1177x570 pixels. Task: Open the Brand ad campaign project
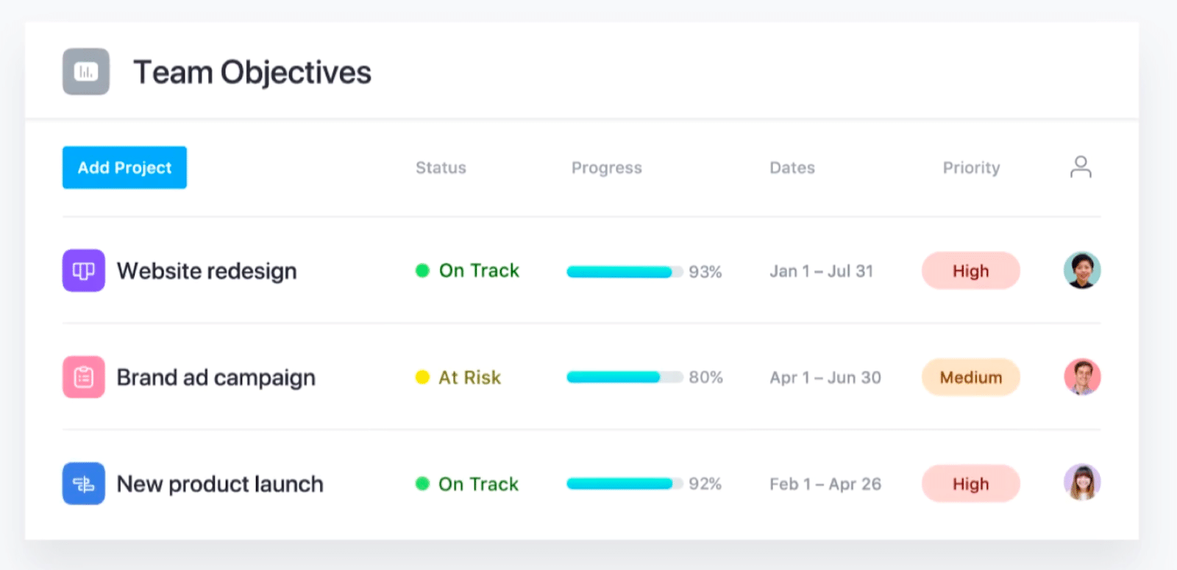point(216,378)
